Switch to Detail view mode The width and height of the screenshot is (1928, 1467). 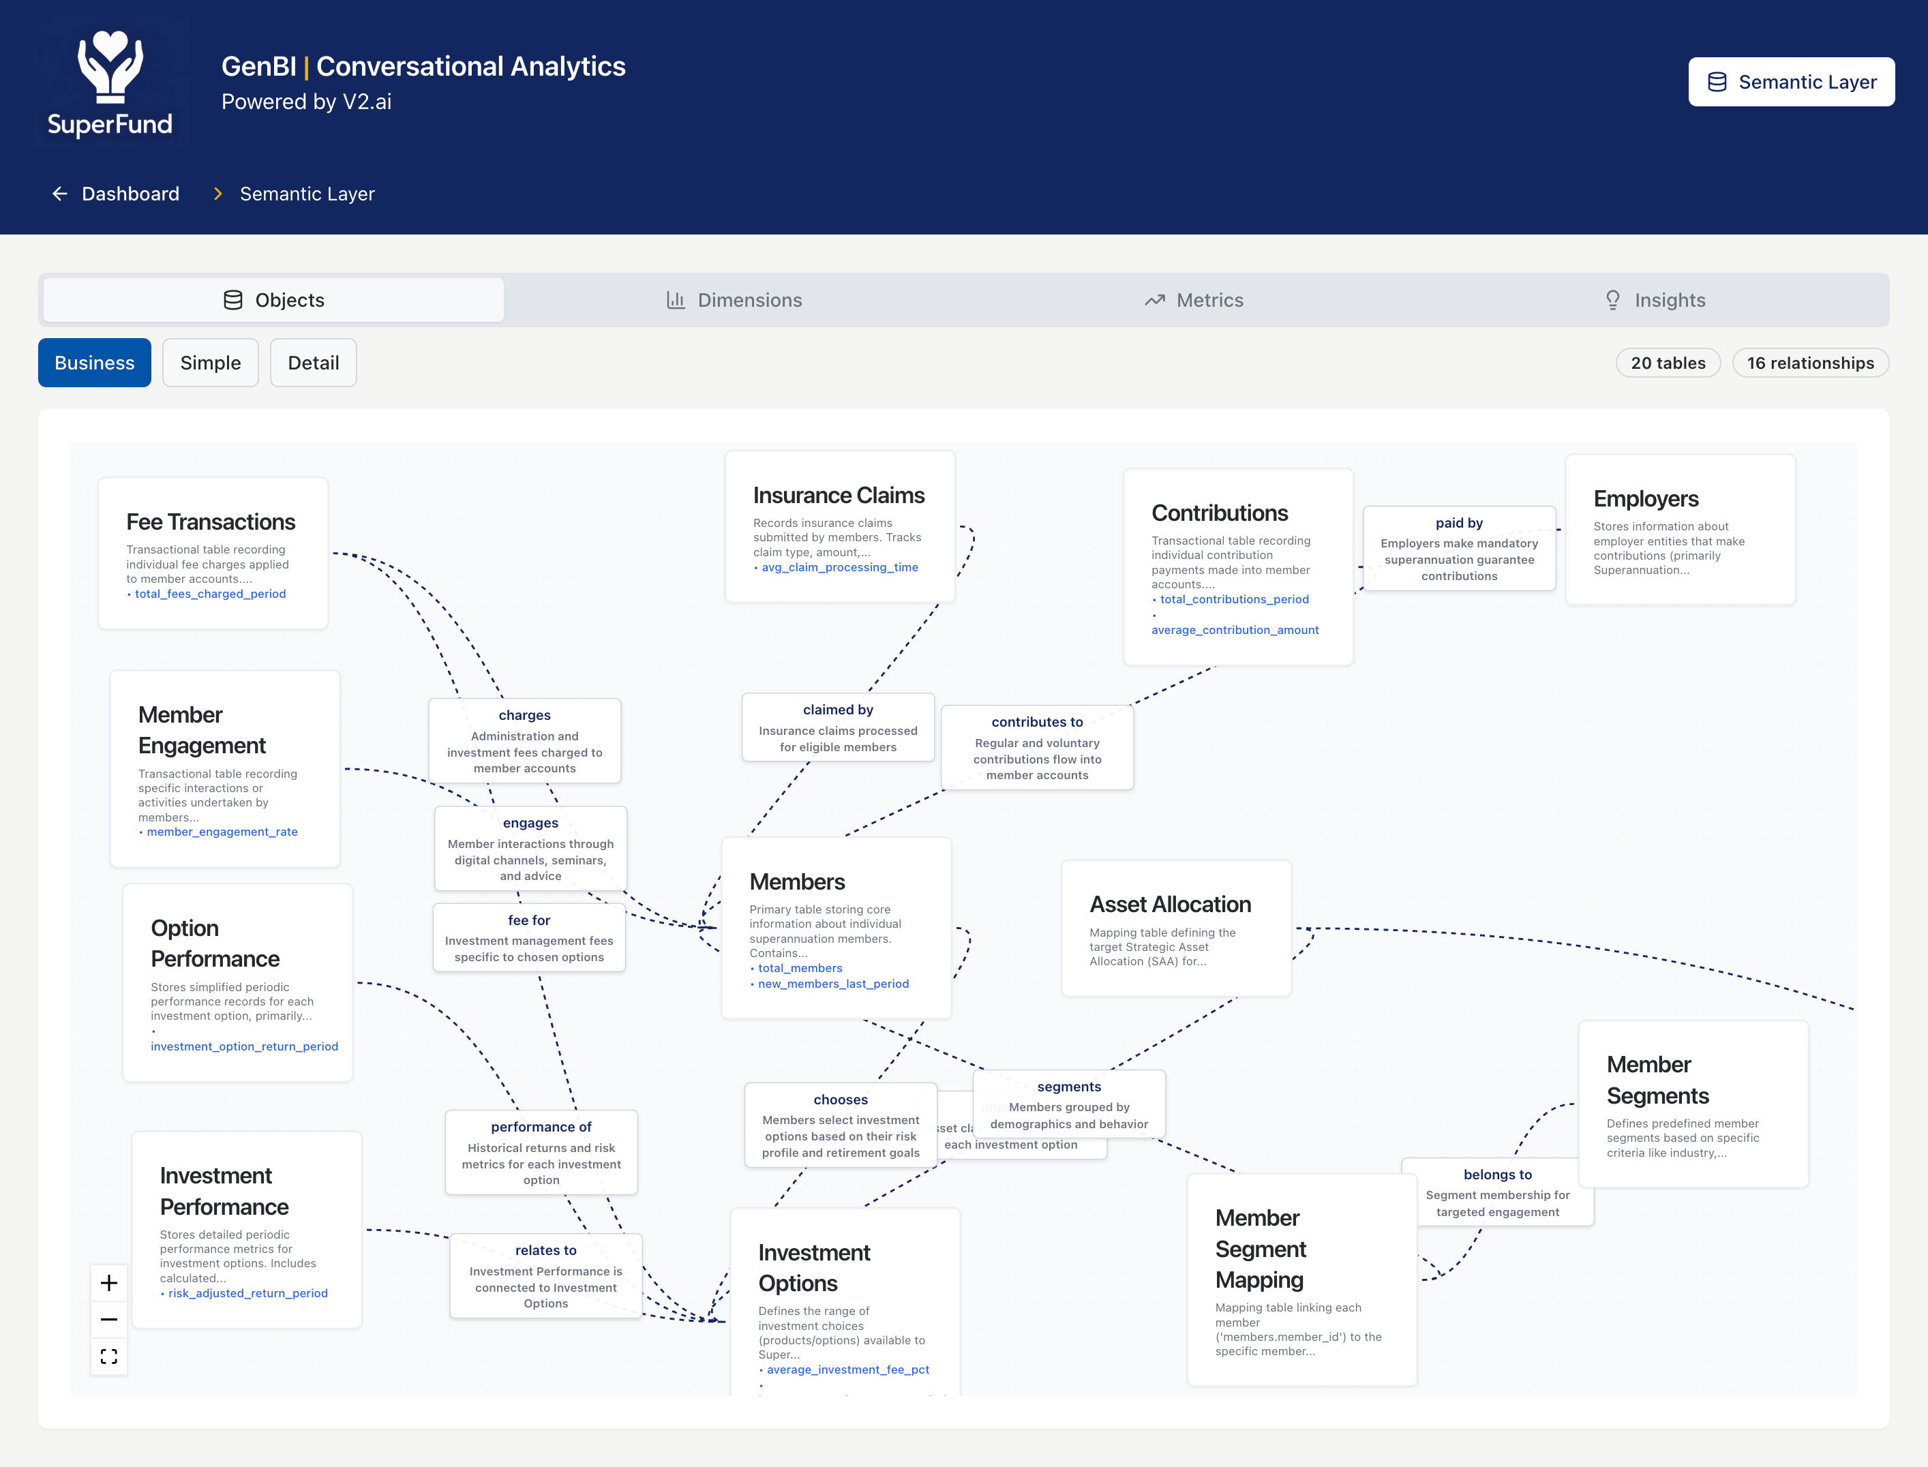click(313, 363)
